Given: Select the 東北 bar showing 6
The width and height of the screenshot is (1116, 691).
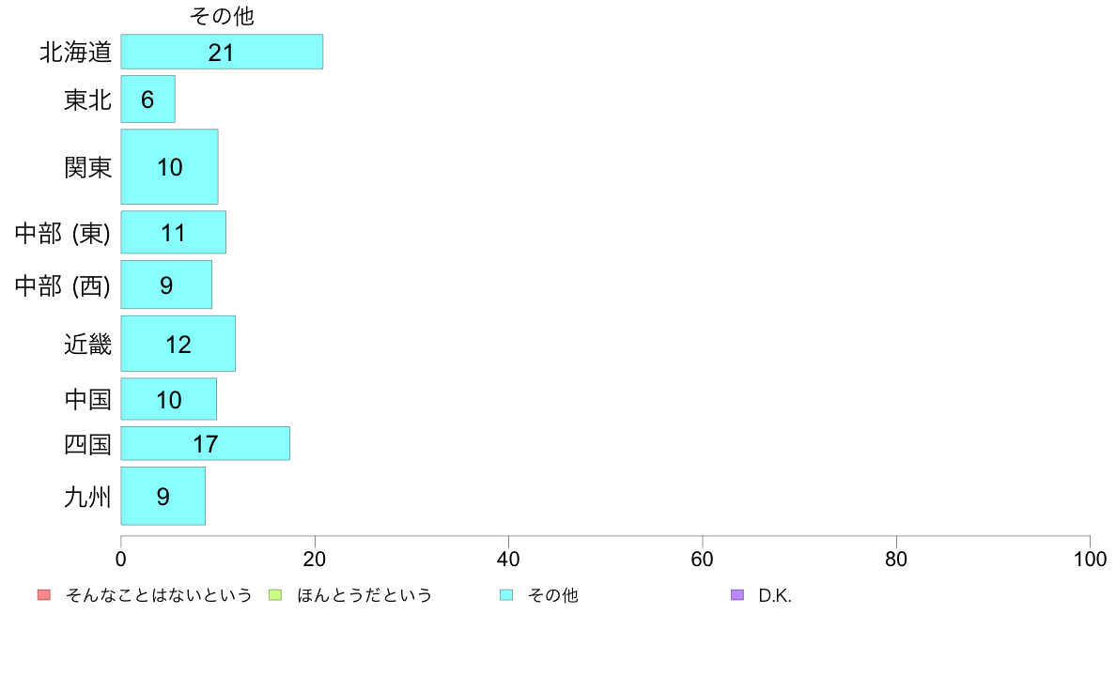Looking at the screenshot, I should tap(148, 99).
